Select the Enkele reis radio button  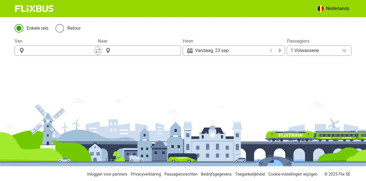[x=19, y=28]
